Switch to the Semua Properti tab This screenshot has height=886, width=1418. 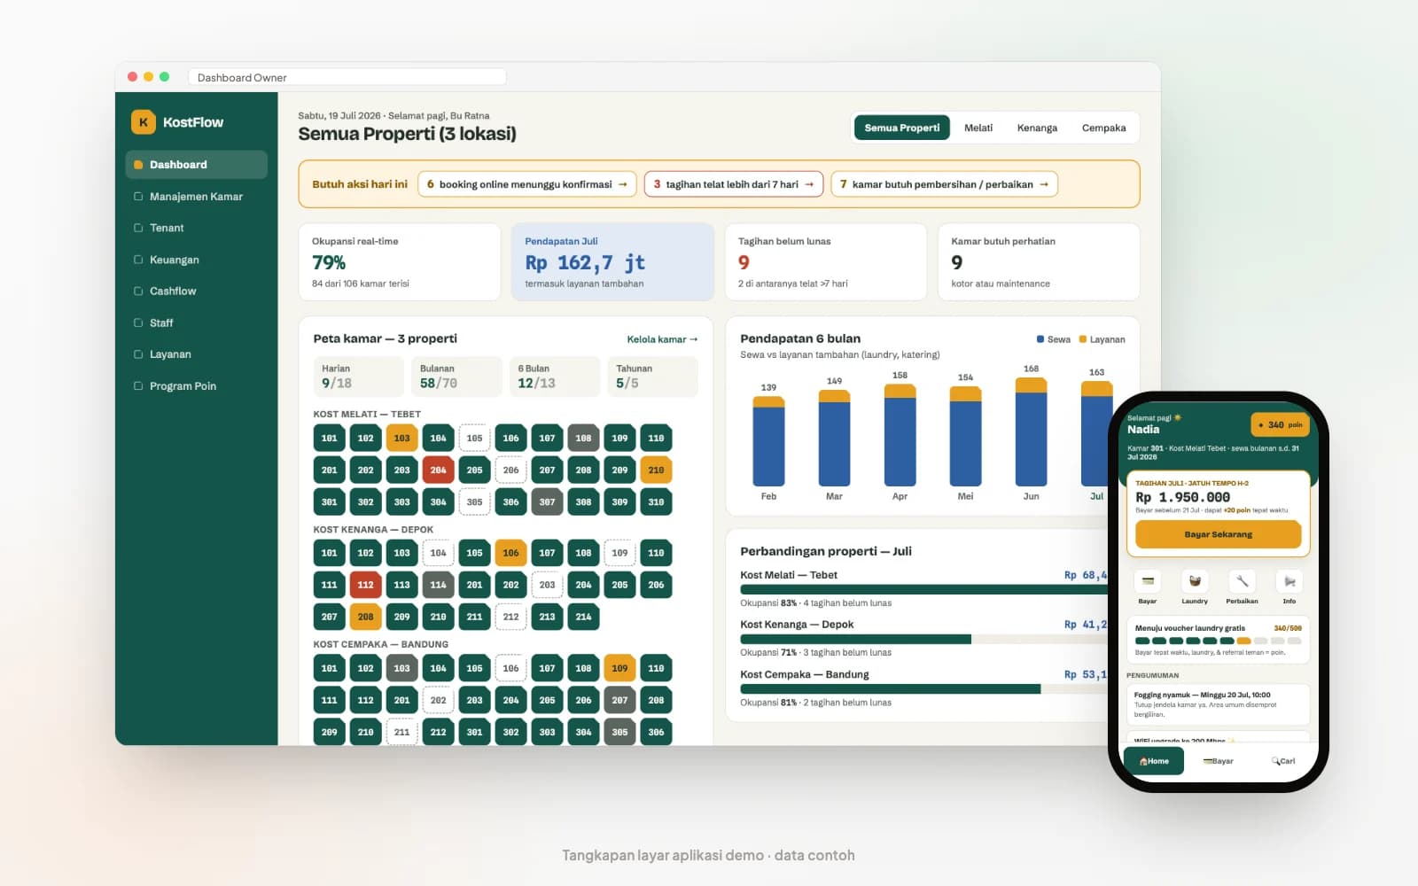pyautogui.click(x=902, y=128)
